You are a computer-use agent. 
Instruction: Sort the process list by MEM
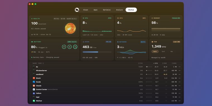pyautogui.click(x=174, y=63)
